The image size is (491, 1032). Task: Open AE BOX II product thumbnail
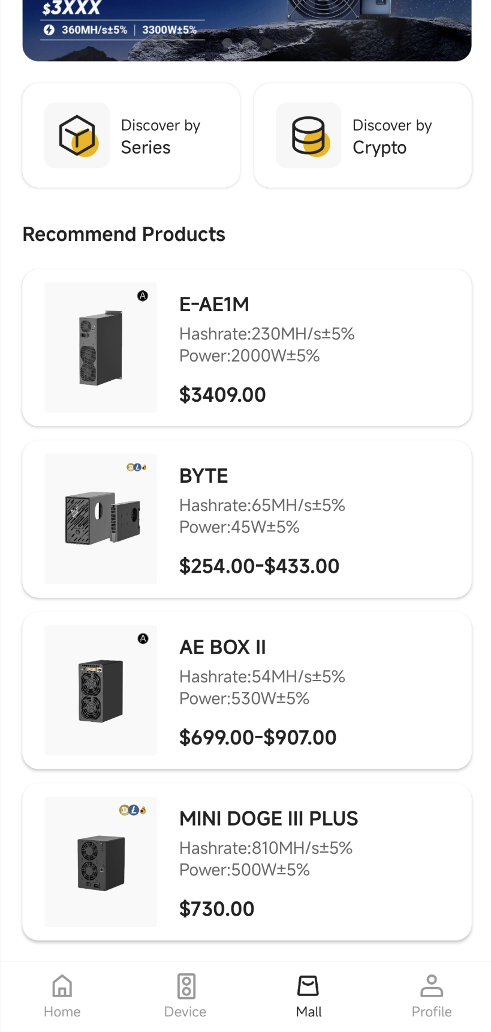101,691
